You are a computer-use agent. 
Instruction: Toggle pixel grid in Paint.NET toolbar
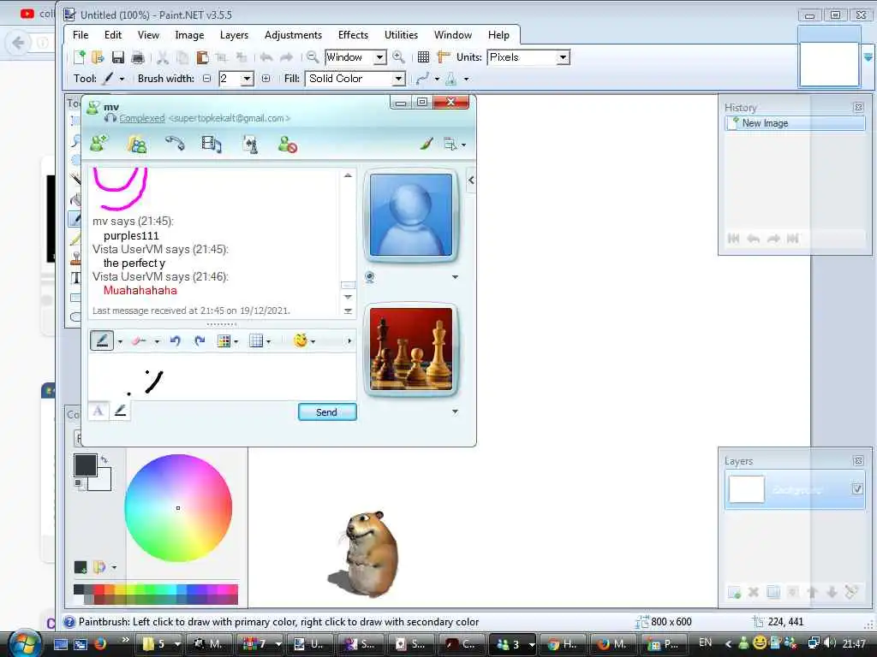[x=423, y=57]
